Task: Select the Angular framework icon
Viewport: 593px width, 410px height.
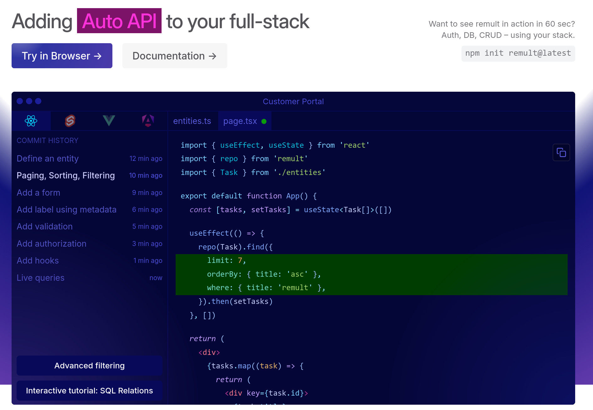Action: pyautogui.click(x=148, y=121)
